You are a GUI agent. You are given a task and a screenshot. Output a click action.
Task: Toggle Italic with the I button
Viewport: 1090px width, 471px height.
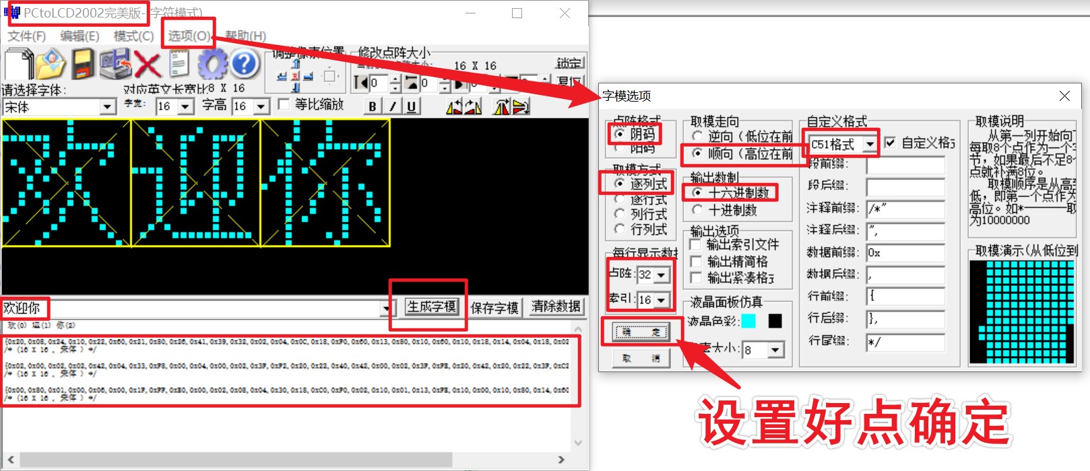point(392,106)
